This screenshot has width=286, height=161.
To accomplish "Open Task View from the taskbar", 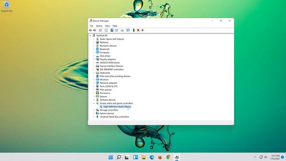I will coord(127,157).
